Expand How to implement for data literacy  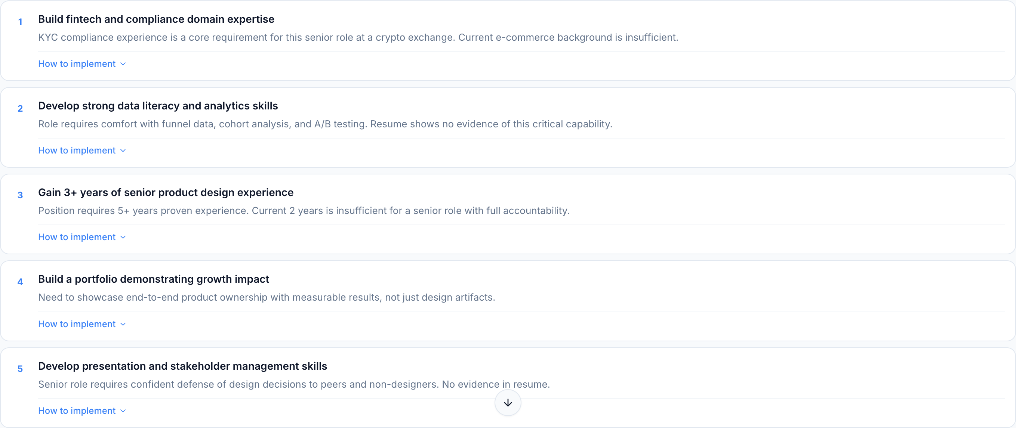click(x=81, y=151)
